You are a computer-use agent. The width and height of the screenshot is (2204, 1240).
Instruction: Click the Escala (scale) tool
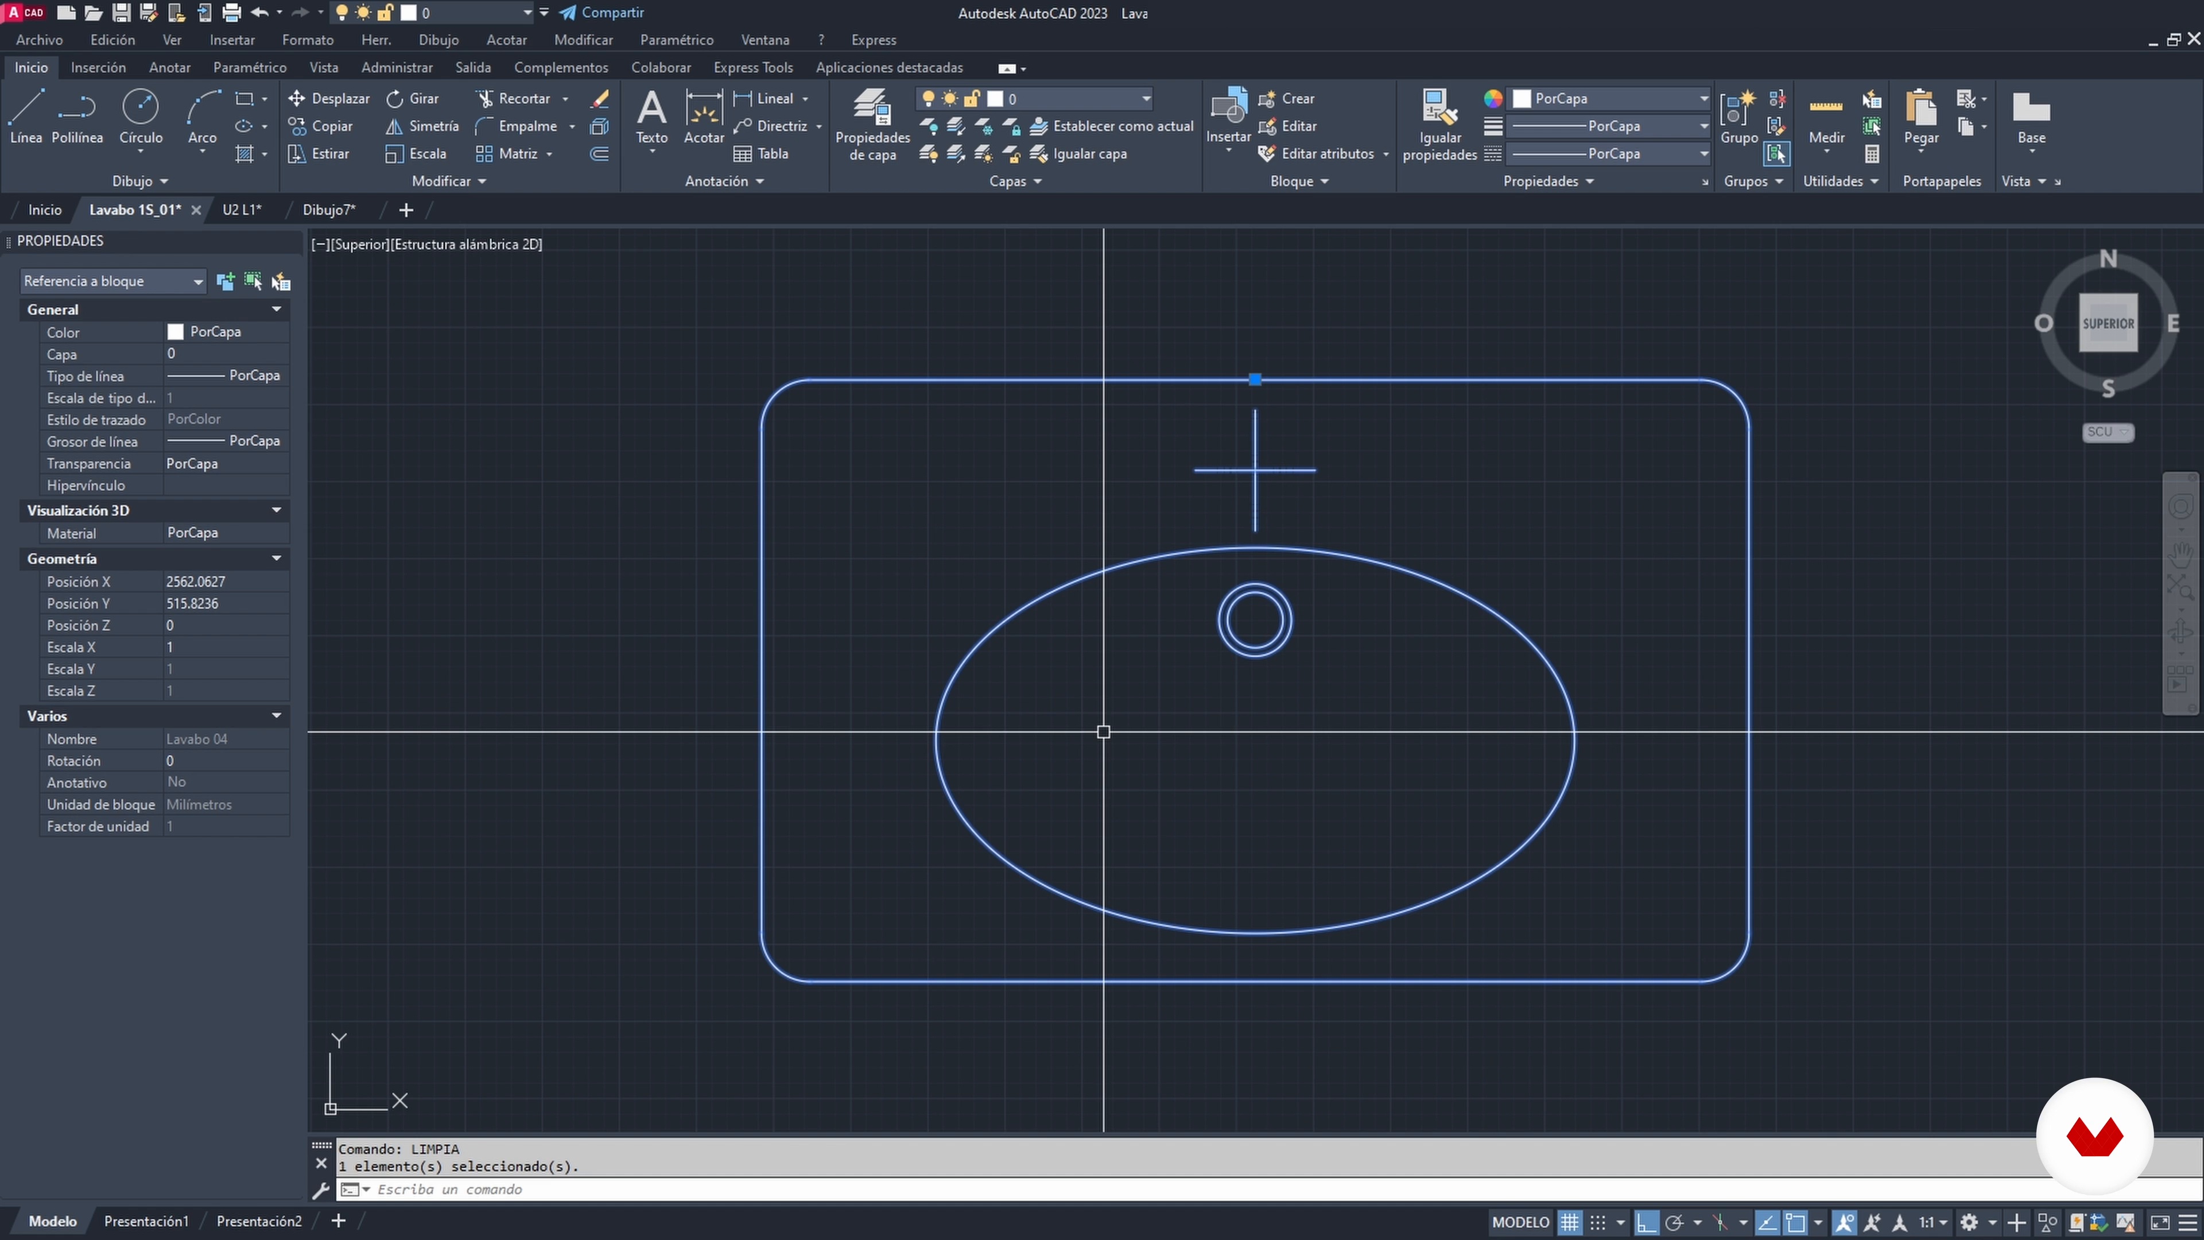(416, 153)
